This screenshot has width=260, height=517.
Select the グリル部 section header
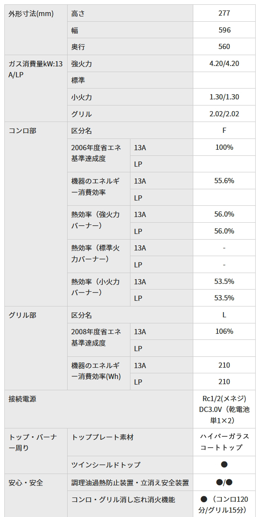click(x=23, y=315)
